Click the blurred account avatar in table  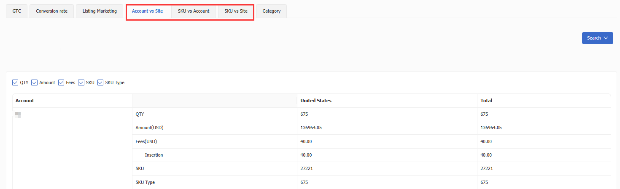click(18, 114)
